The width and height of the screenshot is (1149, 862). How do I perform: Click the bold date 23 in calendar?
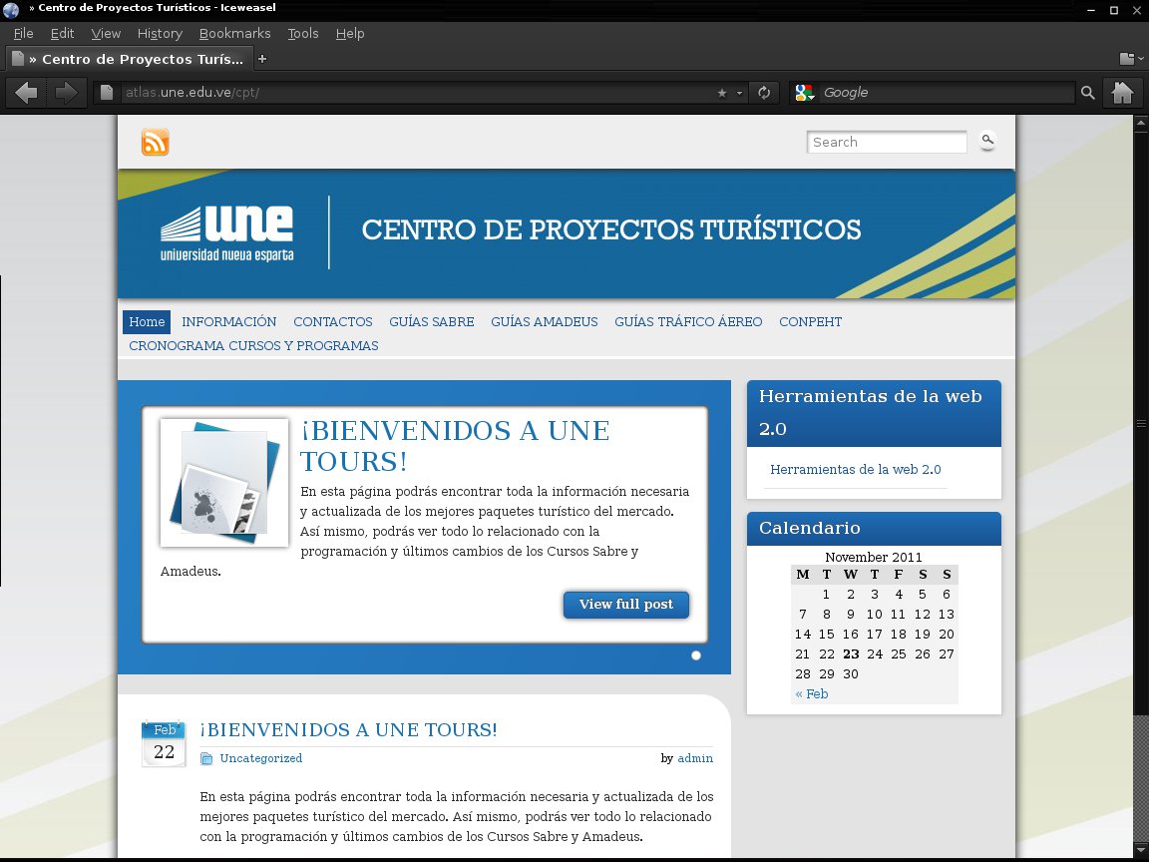click(x=851, y=654)
